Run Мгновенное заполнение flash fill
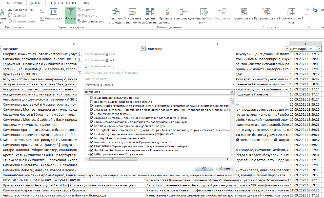The image size is (324, 198). click(133, 16)
